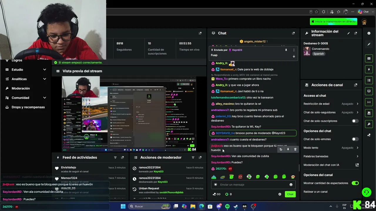Click the Conversando category thumbnail
Screen dimensions: 376x211
tap(307, 51)
